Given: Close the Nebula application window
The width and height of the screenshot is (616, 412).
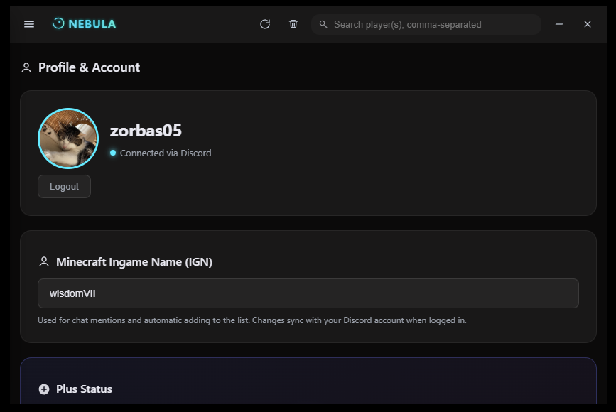Looking at the screenshot, I should (588, 23).
